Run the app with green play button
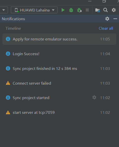This screenshot has height=147, width=119. 63,10
